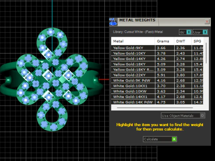Click the green arrow on Calculate
The height and width of the screenshot is (161, 215).
pyautogui.click(x=174, y=139)
